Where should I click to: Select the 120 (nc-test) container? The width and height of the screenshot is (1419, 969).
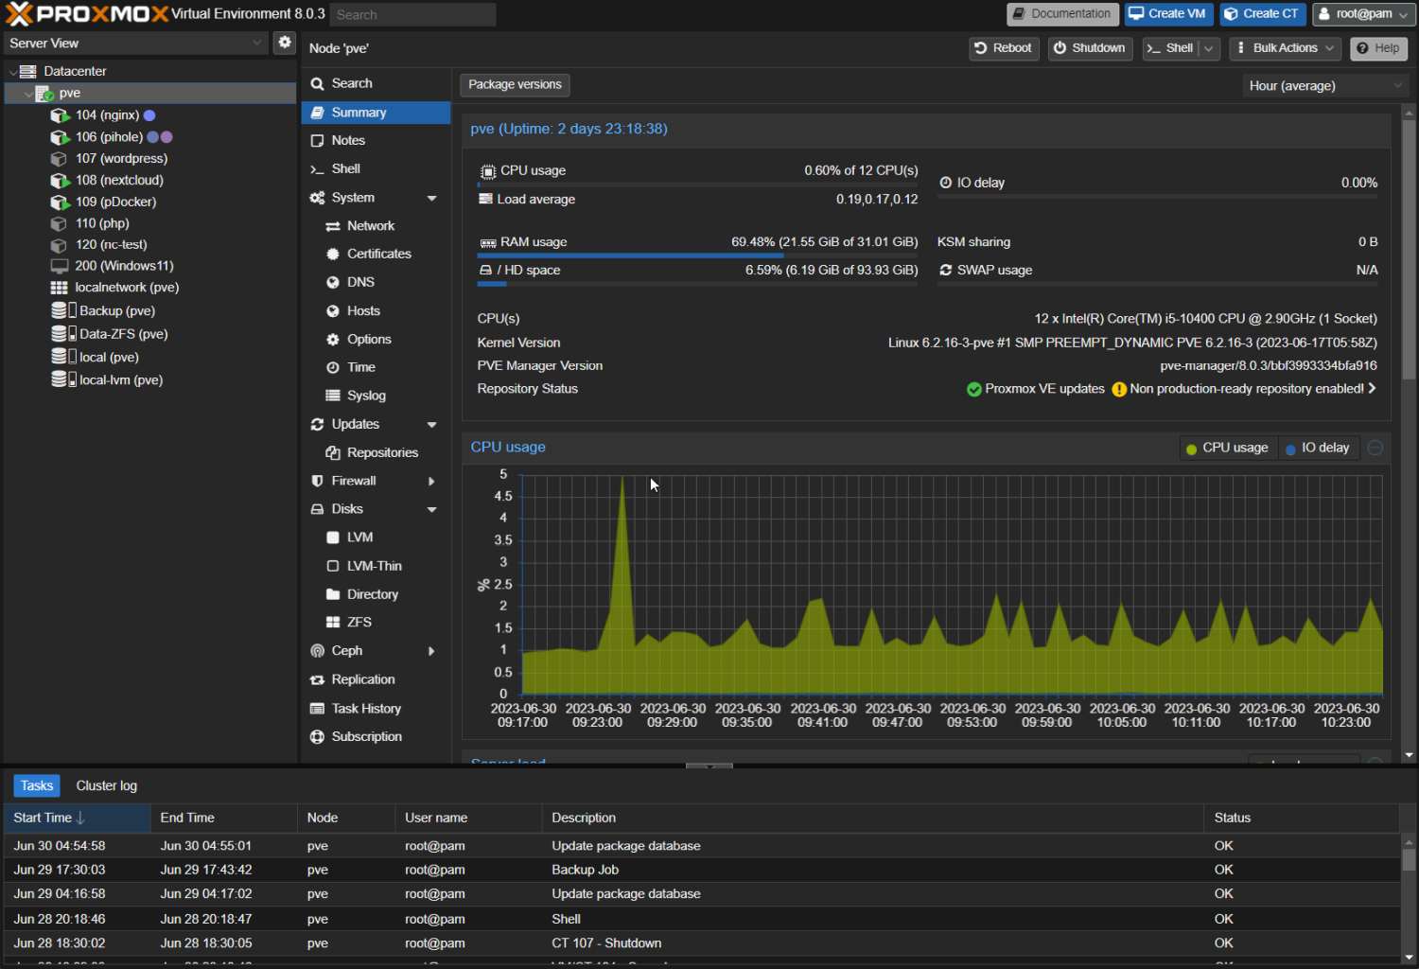click(111, 245)
